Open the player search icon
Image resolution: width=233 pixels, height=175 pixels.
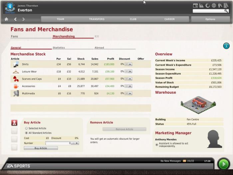click(220, 6)
